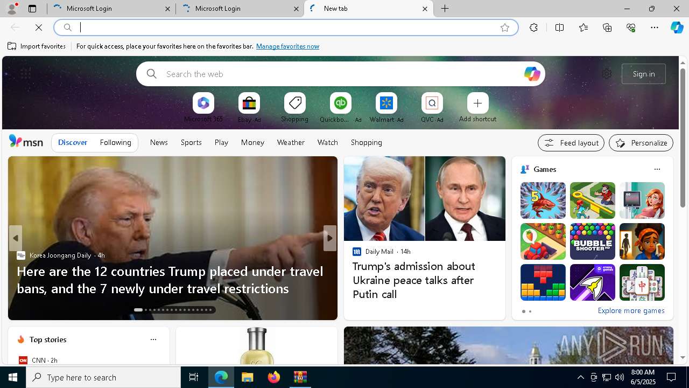Click taskbar search box
Image resolution: width=689 pixels, height=388 pixels.
[103, 377]
